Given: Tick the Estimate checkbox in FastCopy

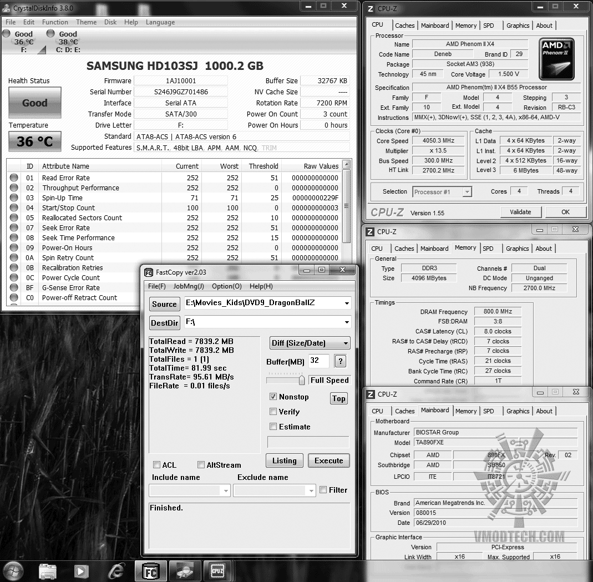Looking at the screenshot, I should pos(273,426).
